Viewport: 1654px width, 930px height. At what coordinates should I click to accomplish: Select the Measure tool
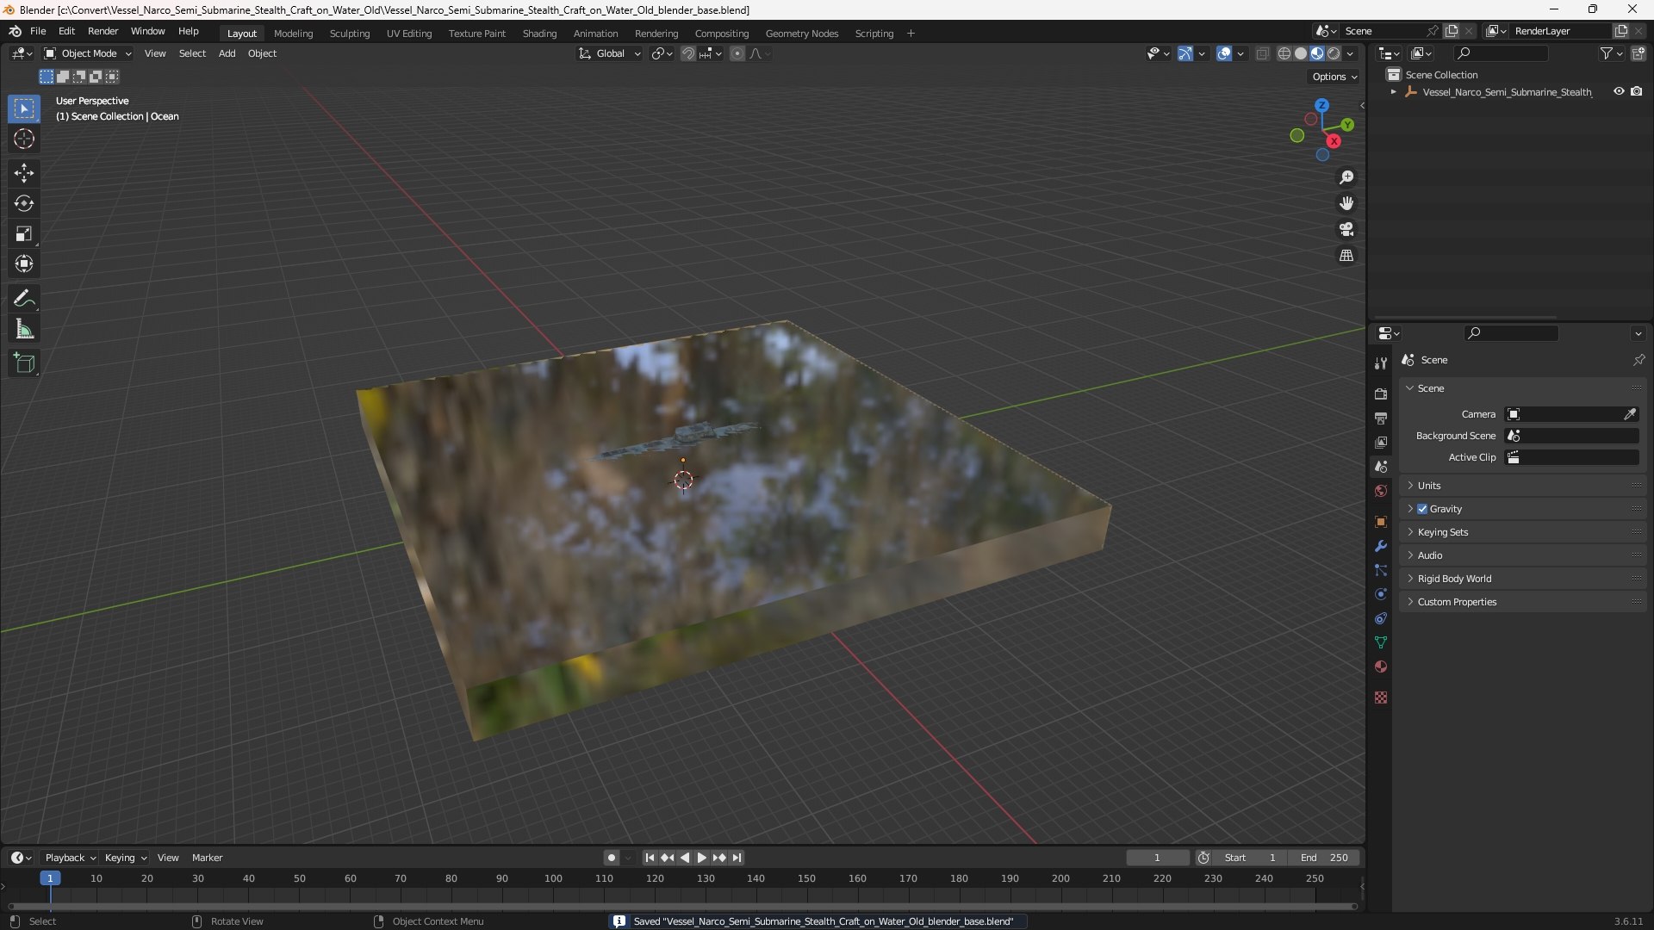coord(24,329)
